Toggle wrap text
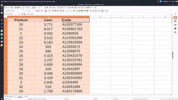The width and height of the screenshot is (178, 100). (x=61, y=11)
